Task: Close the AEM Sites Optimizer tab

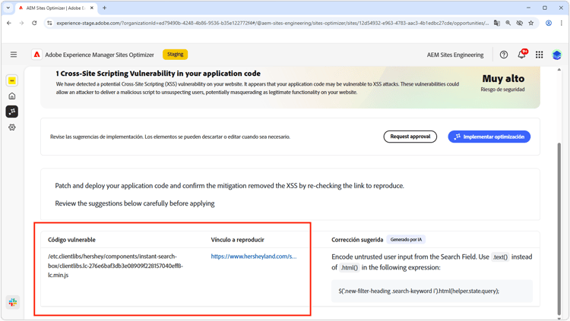Action: [92, 8]
